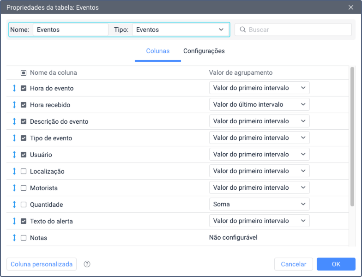Click the reorder handle beside Hora recebido
Image resolution: width=362 pixels, height=277 pixels.
(x=14, y=105)
